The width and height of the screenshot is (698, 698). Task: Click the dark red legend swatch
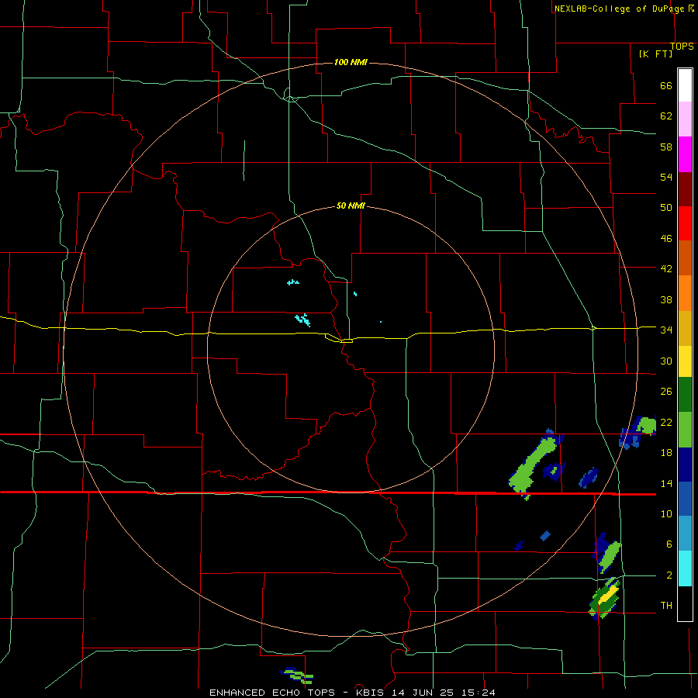pos(685,189)
